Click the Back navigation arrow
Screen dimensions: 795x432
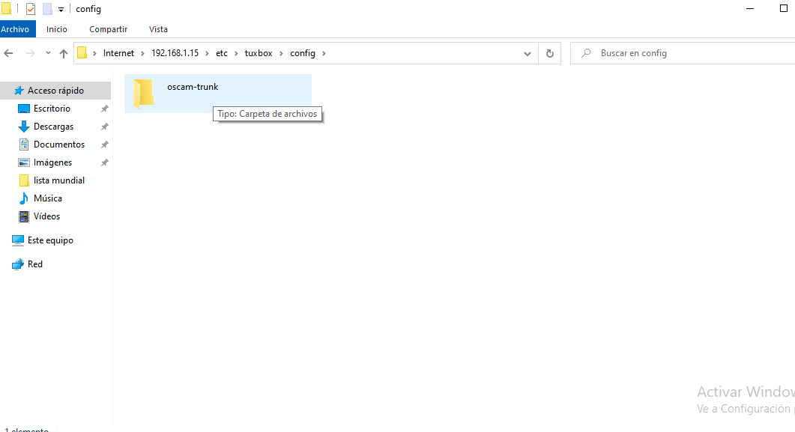[9, 53]
